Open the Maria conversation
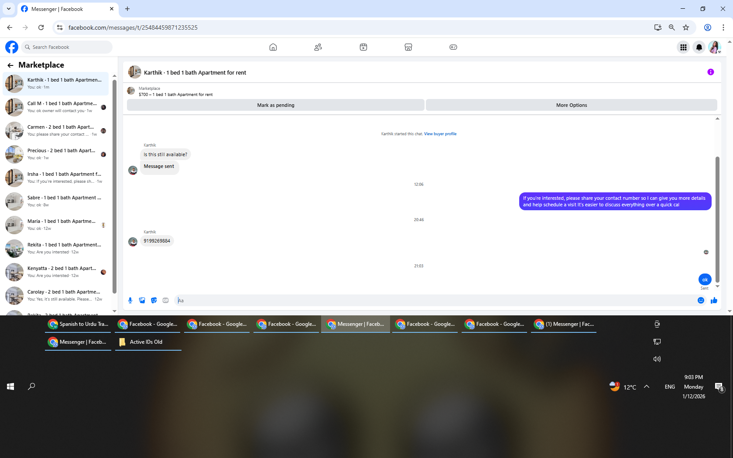The width and height of the screenshot is (733, 458). pyautogui.click(x=56, y=225)
